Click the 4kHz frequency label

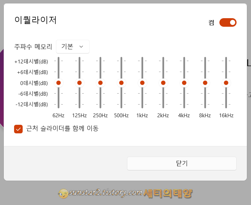pos(184,116)
